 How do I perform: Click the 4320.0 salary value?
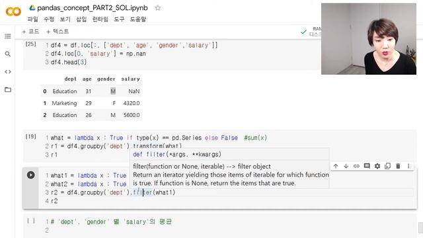click(132, 103)
